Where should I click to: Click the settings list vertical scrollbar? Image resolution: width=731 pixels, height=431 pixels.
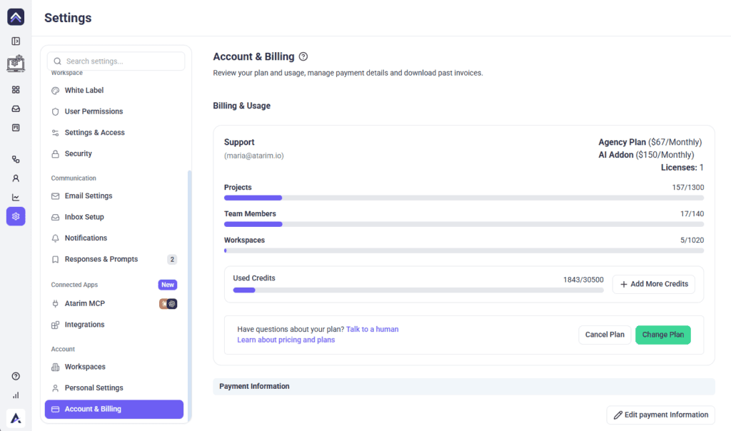point(190,295)
